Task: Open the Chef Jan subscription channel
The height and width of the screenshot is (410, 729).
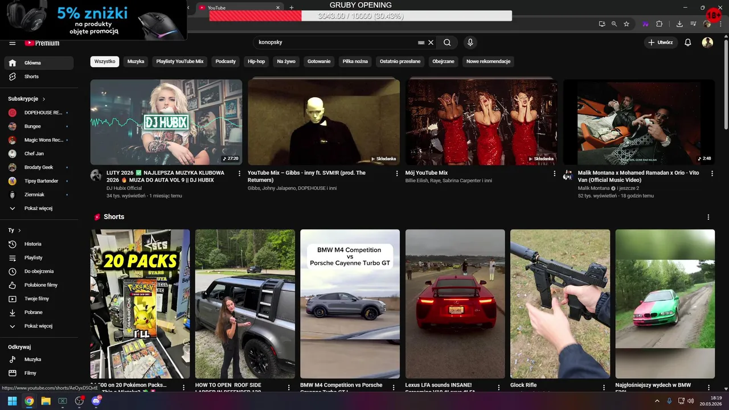Action: tap(39, 154)
